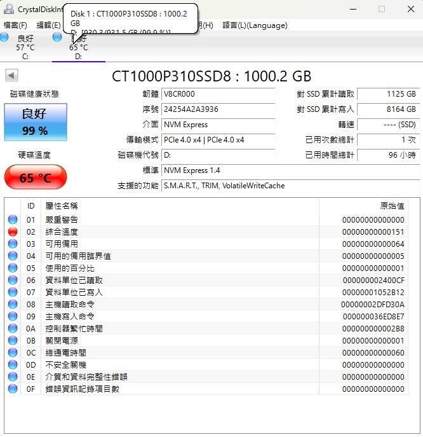423x437 pixels.
Task: Click the 磁碟機代號 field showing D:
Action: [x=218, y=155]
